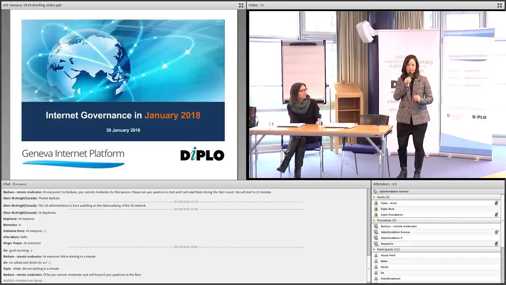This screenshot has width=506, height=285.
Task: Click Barbara's 'We're starting in a minute' message
Action: tap(49, 256)
